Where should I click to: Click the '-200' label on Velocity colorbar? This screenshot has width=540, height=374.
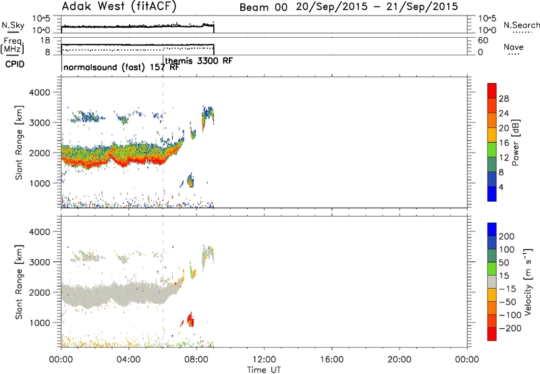click(510, 328)
